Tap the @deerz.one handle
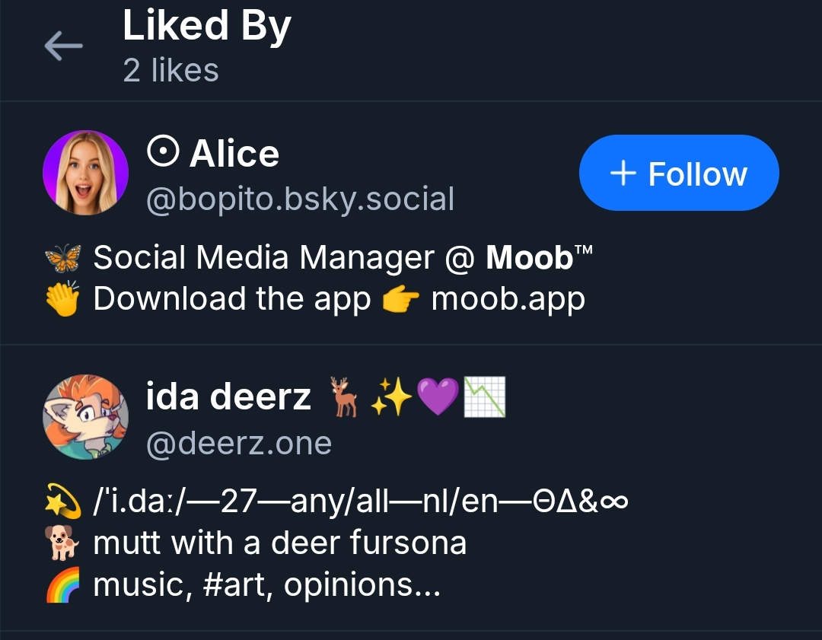822x640 pixels. pos(238,443)
